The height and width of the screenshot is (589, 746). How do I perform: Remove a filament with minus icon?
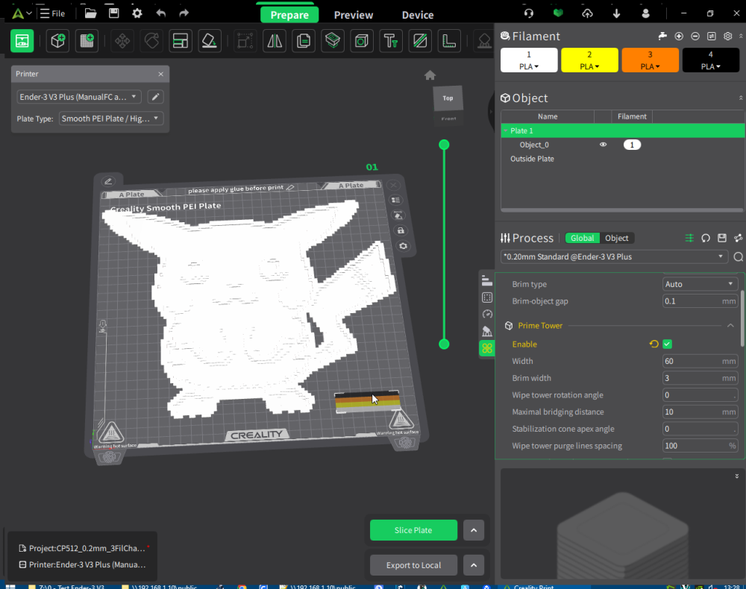click(x=695, y=36)
